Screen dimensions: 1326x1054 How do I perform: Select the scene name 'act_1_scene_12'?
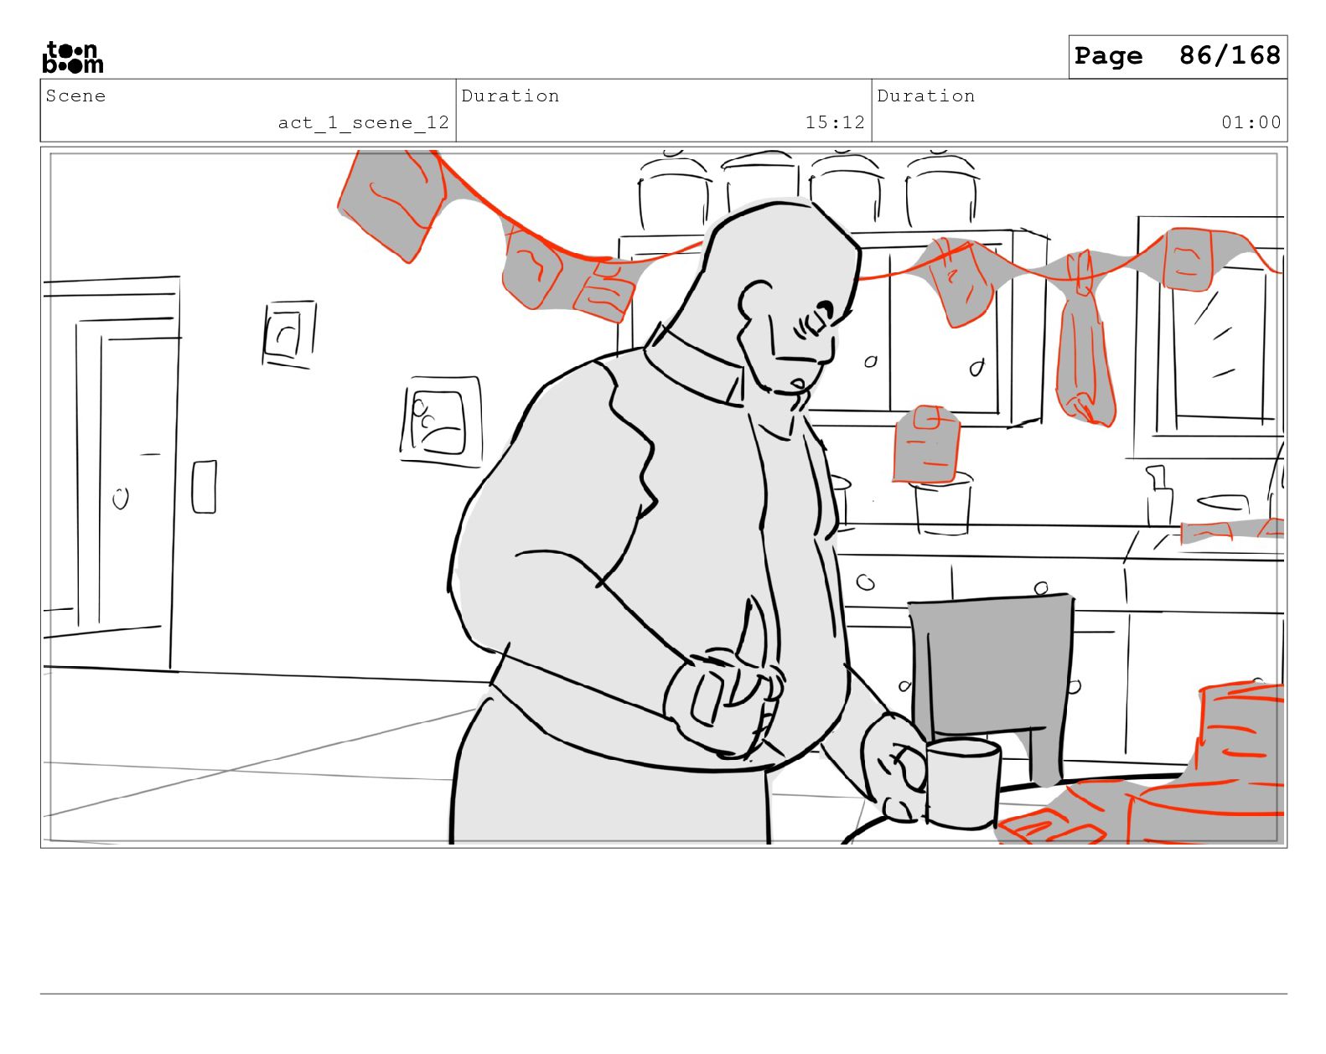pyautogui.click(x=364, y=122)
